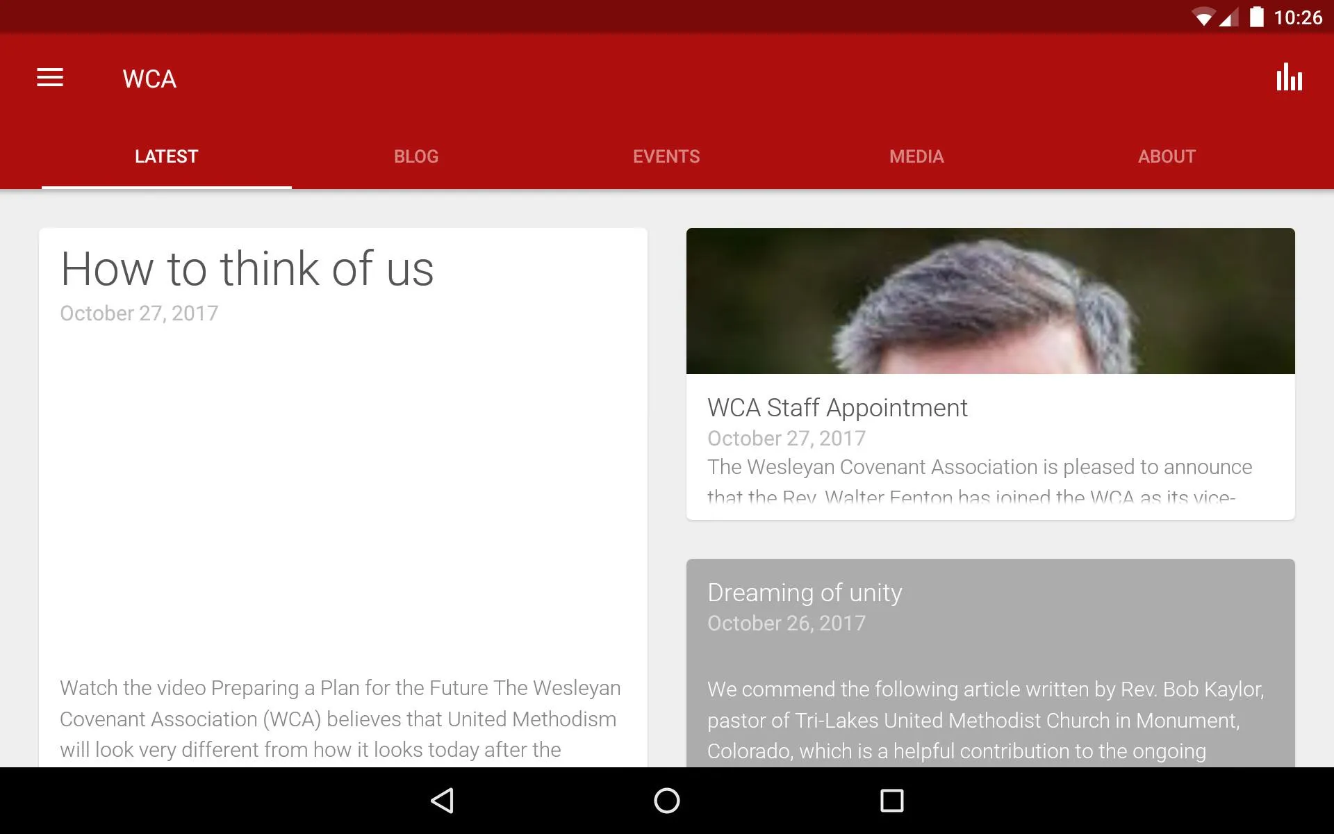Navigate to the EVENTS tab
The height and width of the screenshot is (834, 1334).
[666, 156]
